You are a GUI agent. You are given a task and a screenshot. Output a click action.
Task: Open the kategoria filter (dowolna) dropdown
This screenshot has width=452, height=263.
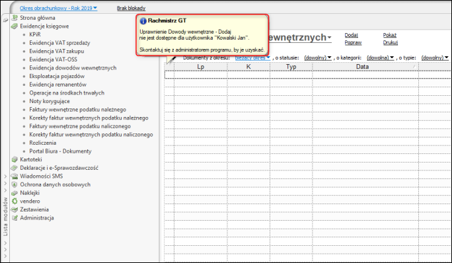point(380,57)
